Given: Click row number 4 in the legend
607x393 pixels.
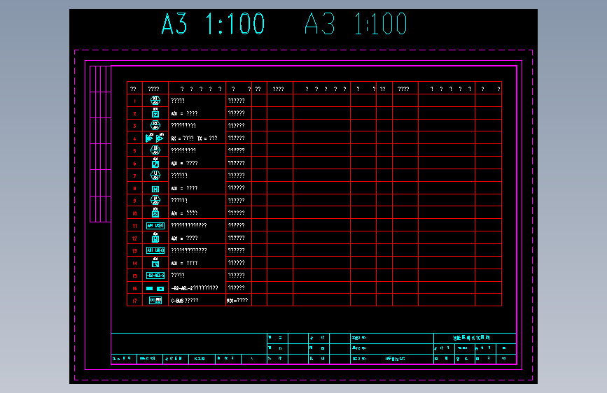Looking at the screenshot, I should (x=134, y=139).
